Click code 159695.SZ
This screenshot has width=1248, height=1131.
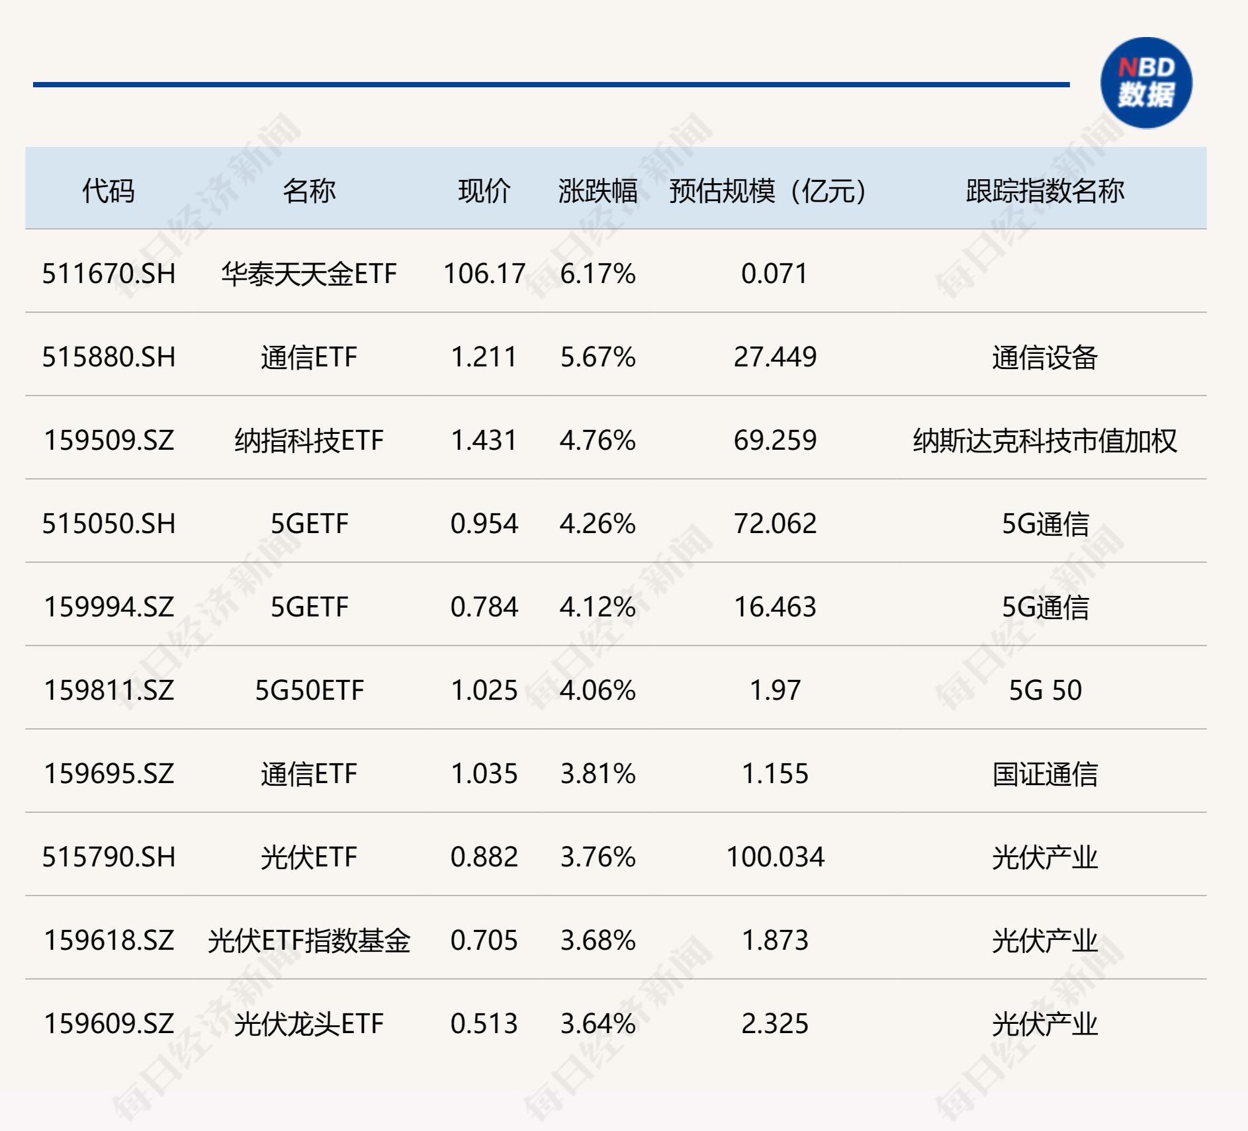[109, 774]
